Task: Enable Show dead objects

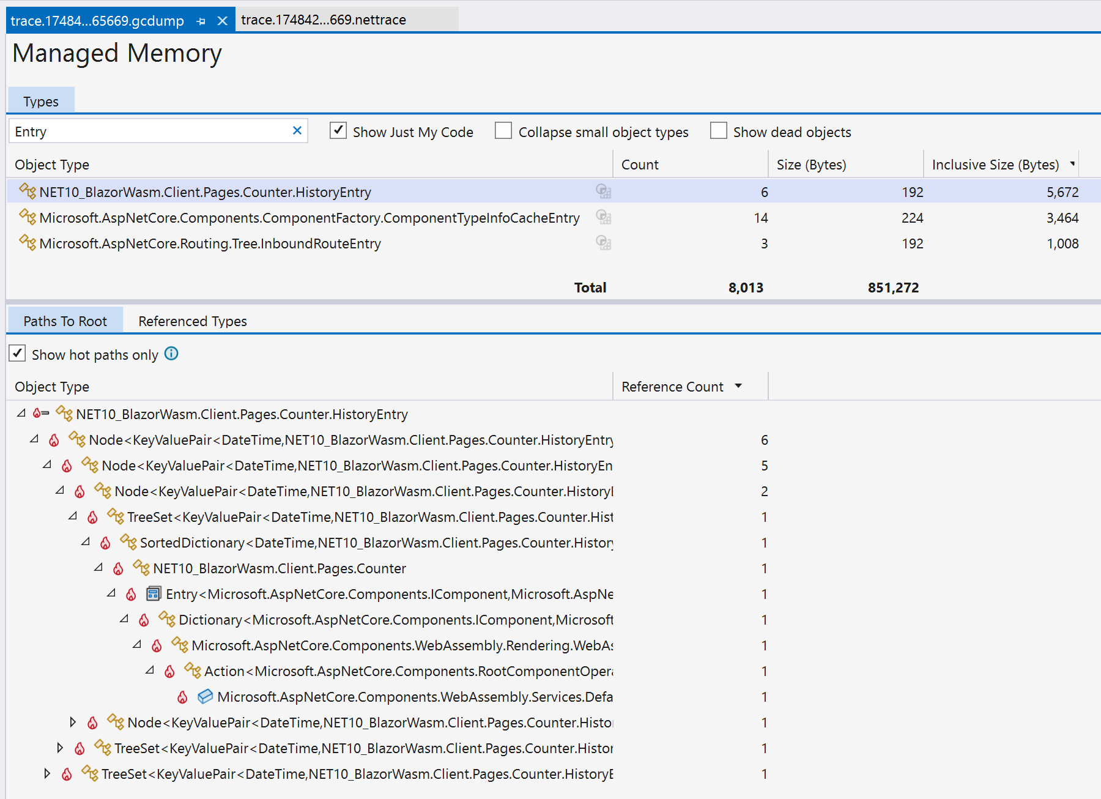Action: pos(718,130)
